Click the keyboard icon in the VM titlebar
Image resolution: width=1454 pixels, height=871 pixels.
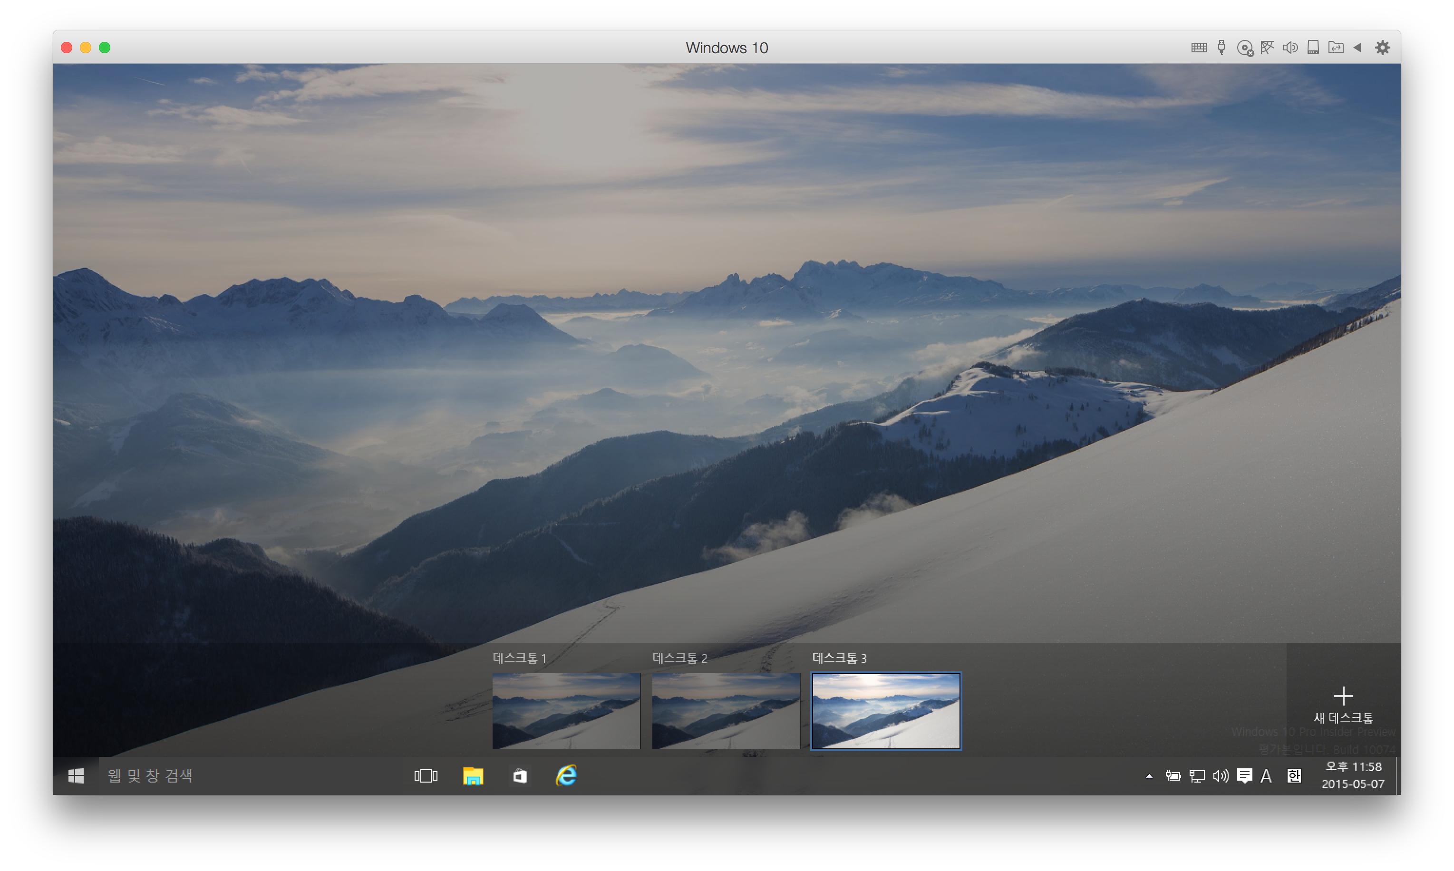pos(1199,48)
